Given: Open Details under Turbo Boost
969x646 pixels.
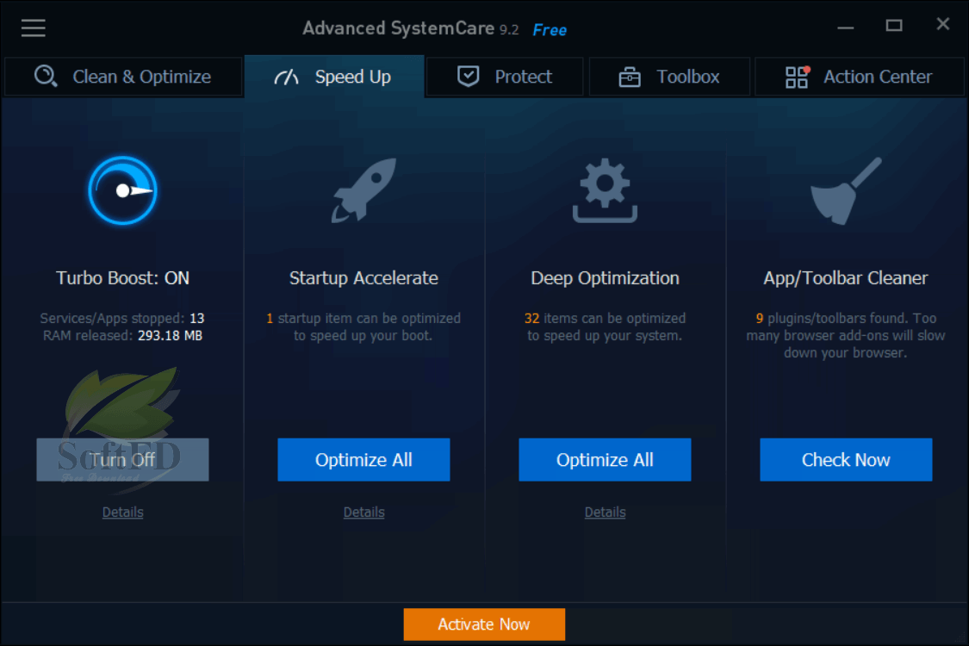Looking at the screenshot, I should click(122, 512).
